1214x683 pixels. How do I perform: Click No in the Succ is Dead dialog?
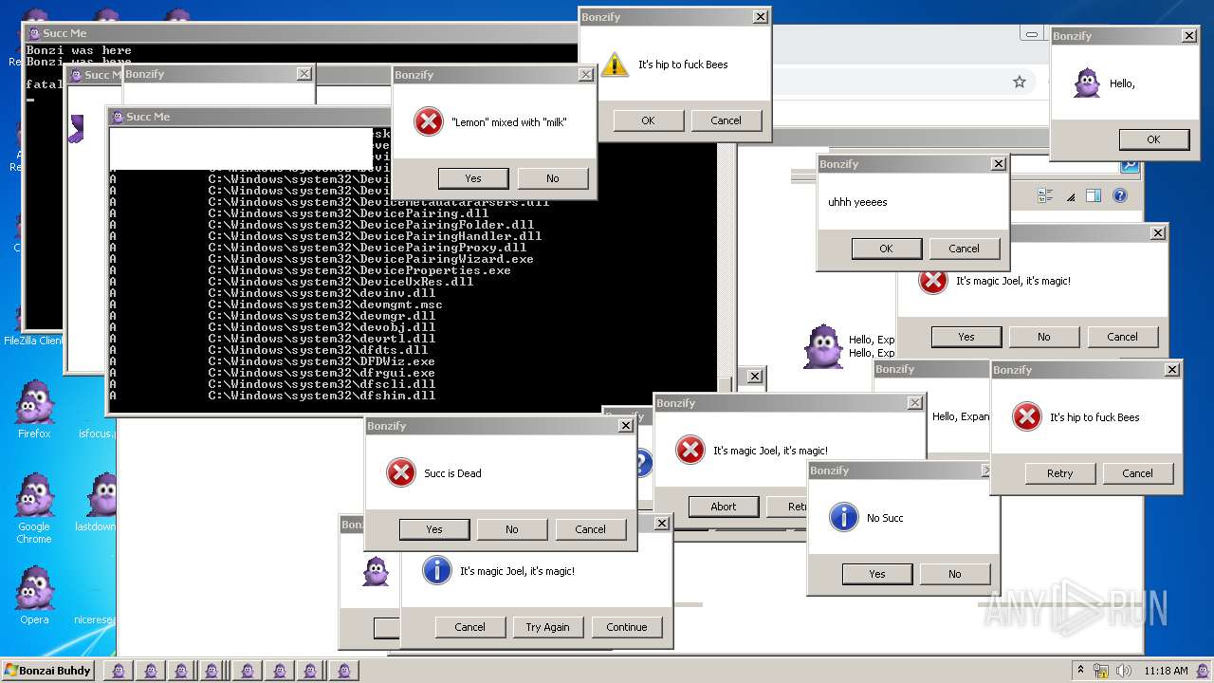(512, 529)
